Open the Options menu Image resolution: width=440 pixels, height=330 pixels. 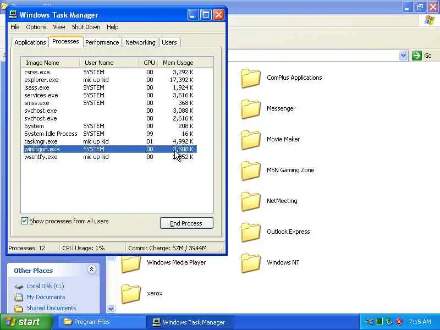point(36,27)
